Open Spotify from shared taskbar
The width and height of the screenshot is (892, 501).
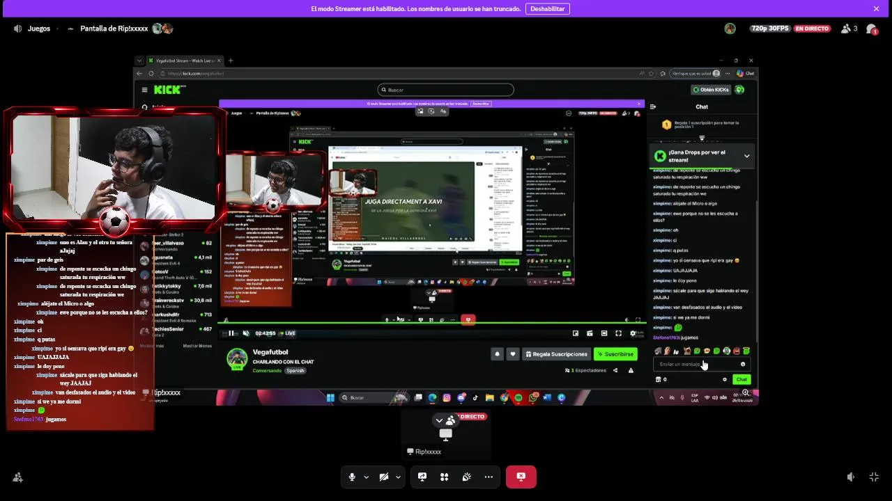[x=518, y=398]
